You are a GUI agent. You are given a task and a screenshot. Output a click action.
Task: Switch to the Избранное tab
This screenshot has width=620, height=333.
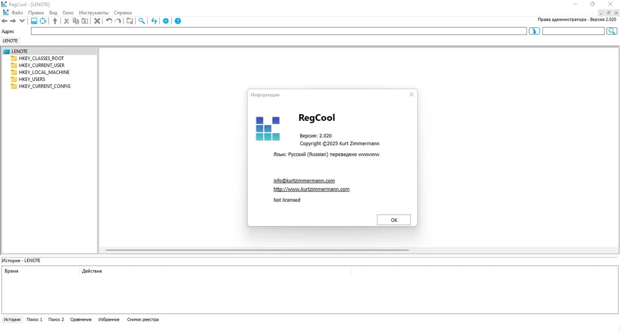pyautogui.click(x=109, y=320)
